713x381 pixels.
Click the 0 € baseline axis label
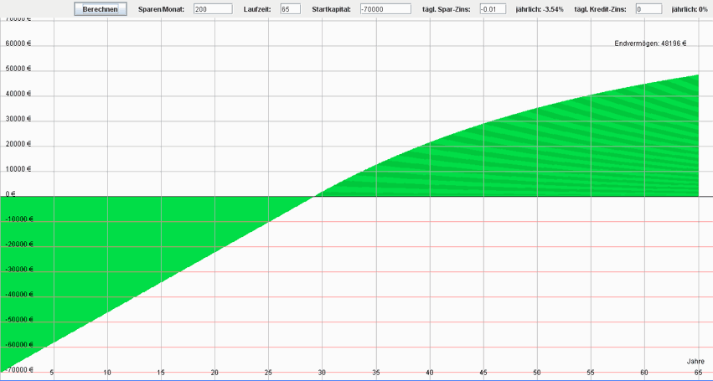pos(11,194)
